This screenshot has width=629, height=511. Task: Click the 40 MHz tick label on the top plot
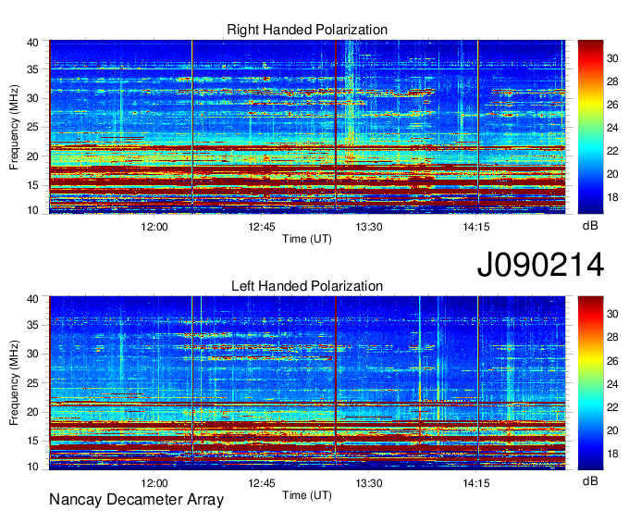click(32, 43)
